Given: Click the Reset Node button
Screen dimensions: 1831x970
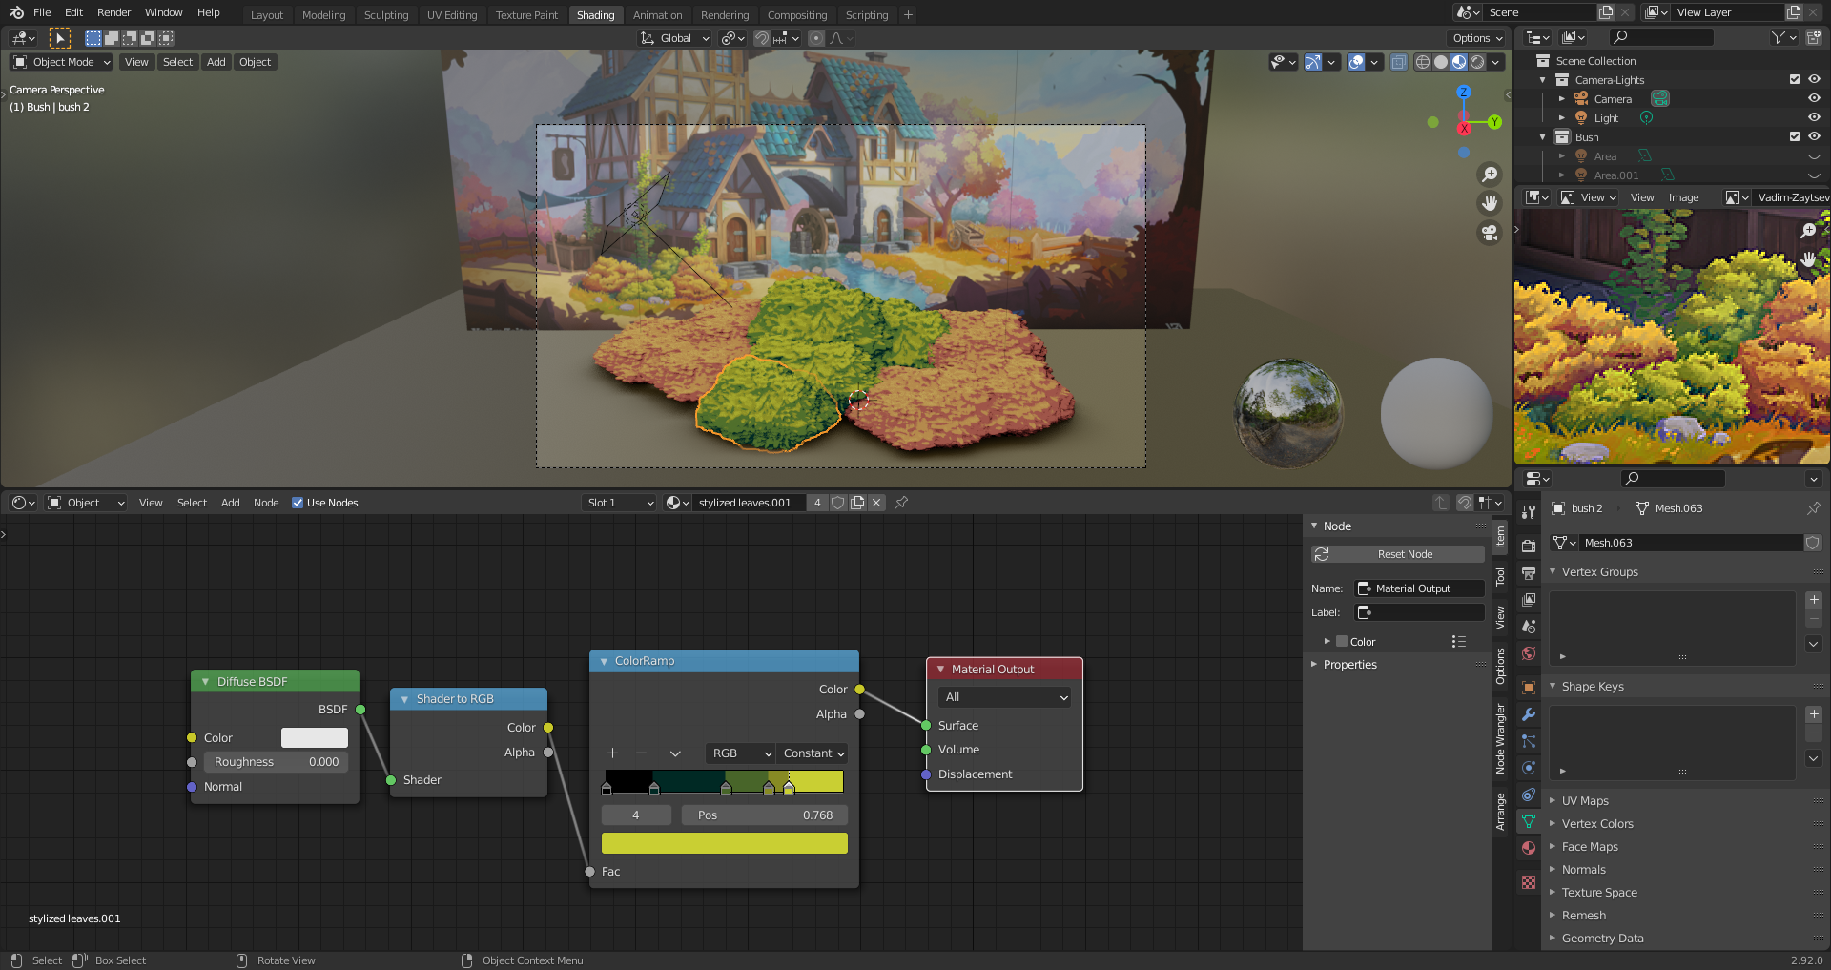Looking at the screenshot, I should 1398,554.
